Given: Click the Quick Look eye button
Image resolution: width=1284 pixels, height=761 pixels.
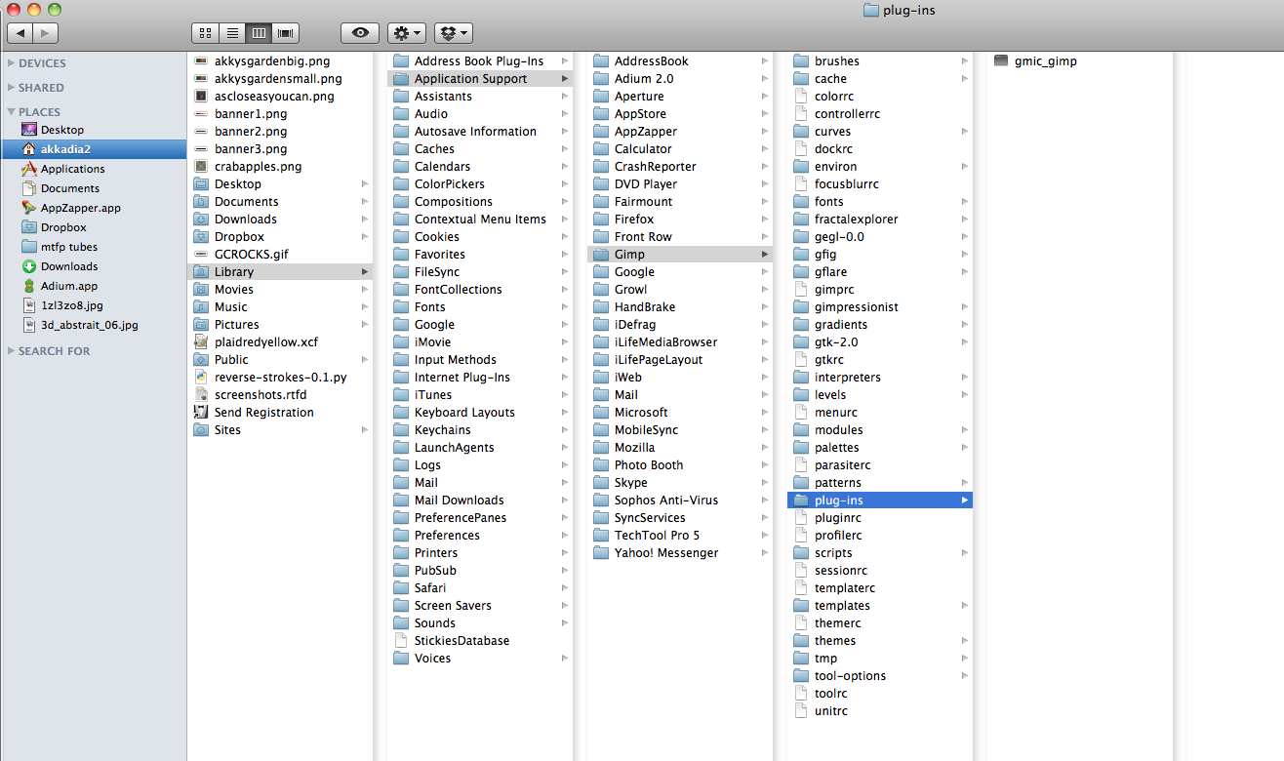Looking at the screenshot, I should [x=360, y=33].
